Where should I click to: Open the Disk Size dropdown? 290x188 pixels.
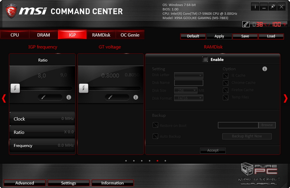click(x=186, y=90)
